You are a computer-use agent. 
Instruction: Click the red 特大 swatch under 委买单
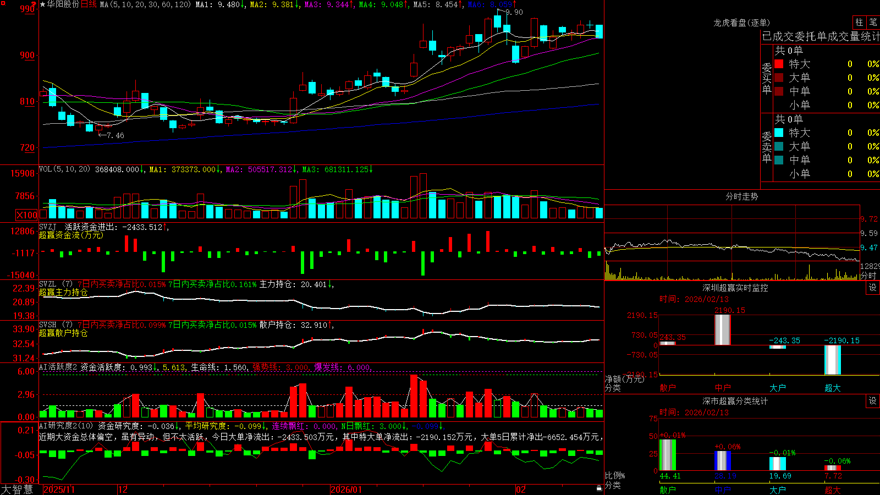pyautogui.click(x=779, y=64)
